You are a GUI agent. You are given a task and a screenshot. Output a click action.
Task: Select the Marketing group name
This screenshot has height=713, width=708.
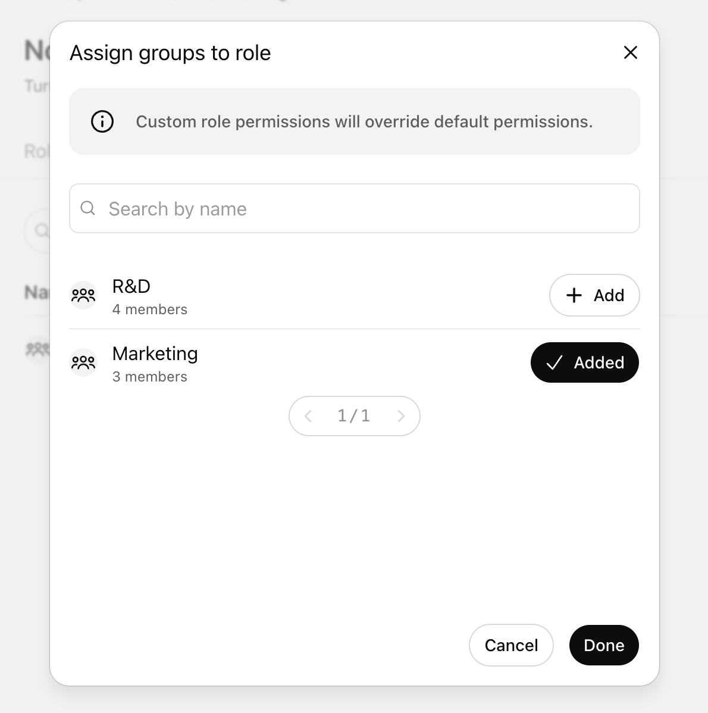point(155,354)
